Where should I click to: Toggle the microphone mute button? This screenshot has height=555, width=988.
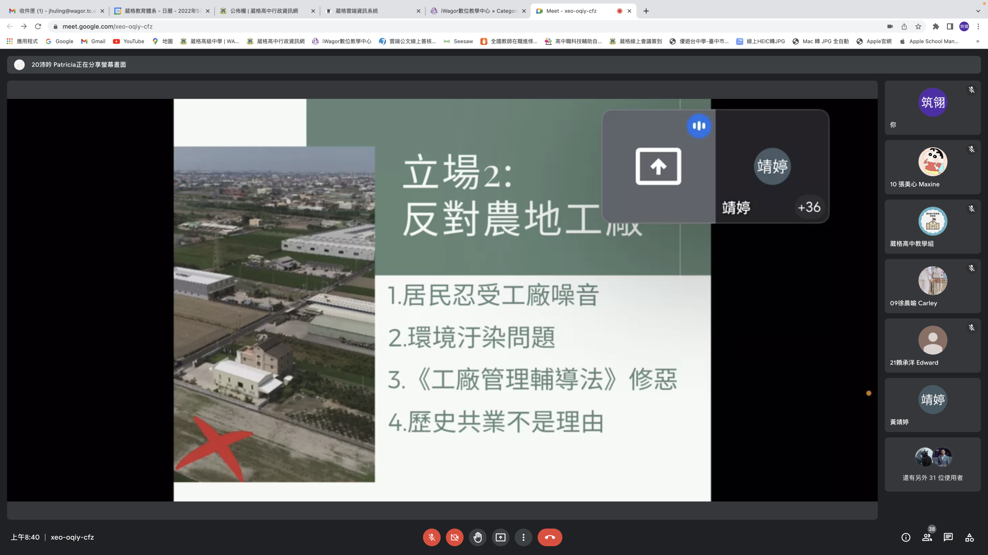point(431,537)
